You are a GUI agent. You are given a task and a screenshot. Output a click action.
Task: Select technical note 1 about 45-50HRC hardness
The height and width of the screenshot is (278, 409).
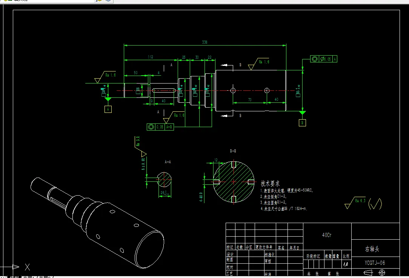coord(286,191)
